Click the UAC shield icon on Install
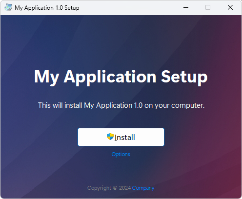 coord(110,137)
